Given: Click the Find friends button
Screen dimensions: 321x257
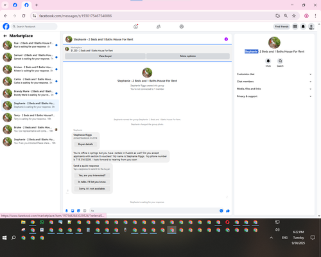Looking at the screenshot, I should (x=282, y=26).
